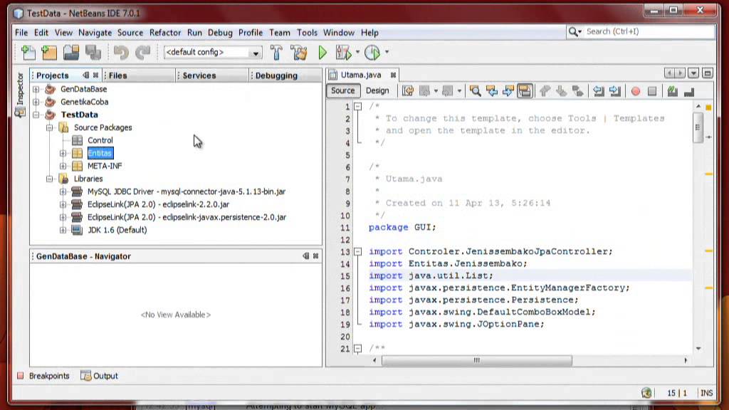Expand the META-INF package
The width and height of the screenshot is (729, 410).
point(63,166)
